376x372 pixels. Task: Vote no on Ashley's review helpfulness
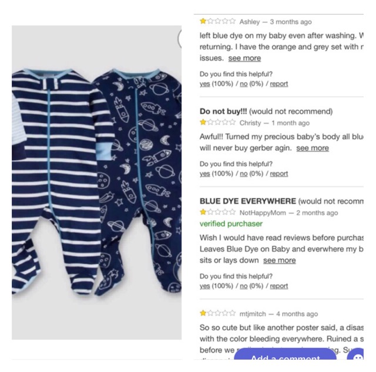(244, 84)
